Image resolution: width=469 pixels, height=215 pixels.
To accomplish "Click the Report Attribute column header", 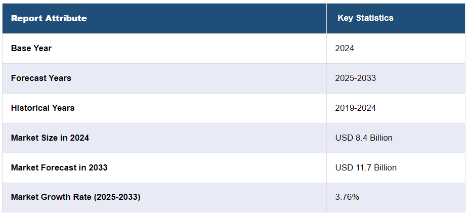I will [49, 18].
